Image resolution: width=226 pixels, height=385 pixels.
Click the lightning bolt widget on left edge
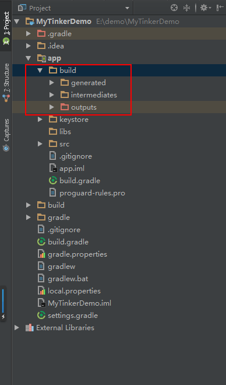3,317
